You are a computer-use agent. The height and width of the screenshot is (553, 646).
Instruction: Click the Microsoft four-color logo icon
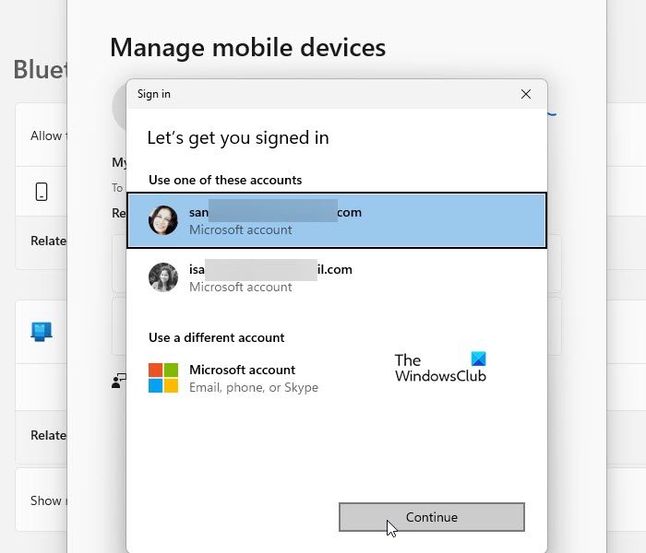163,378
